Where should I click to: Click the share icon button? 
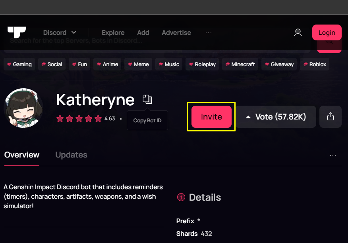coord(330,116)
